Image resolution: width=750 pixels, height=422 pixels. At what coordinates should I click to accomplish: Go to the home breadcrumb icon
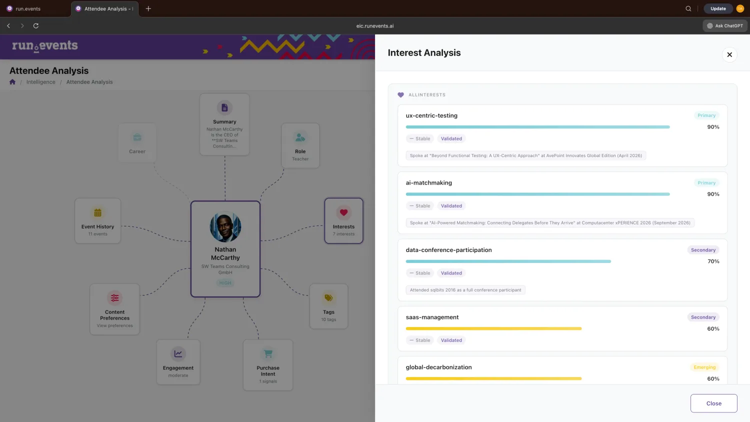point(12,82)
